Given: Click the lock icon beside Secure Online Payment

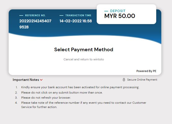Looking at the screenshot, I should coord(124,80).
